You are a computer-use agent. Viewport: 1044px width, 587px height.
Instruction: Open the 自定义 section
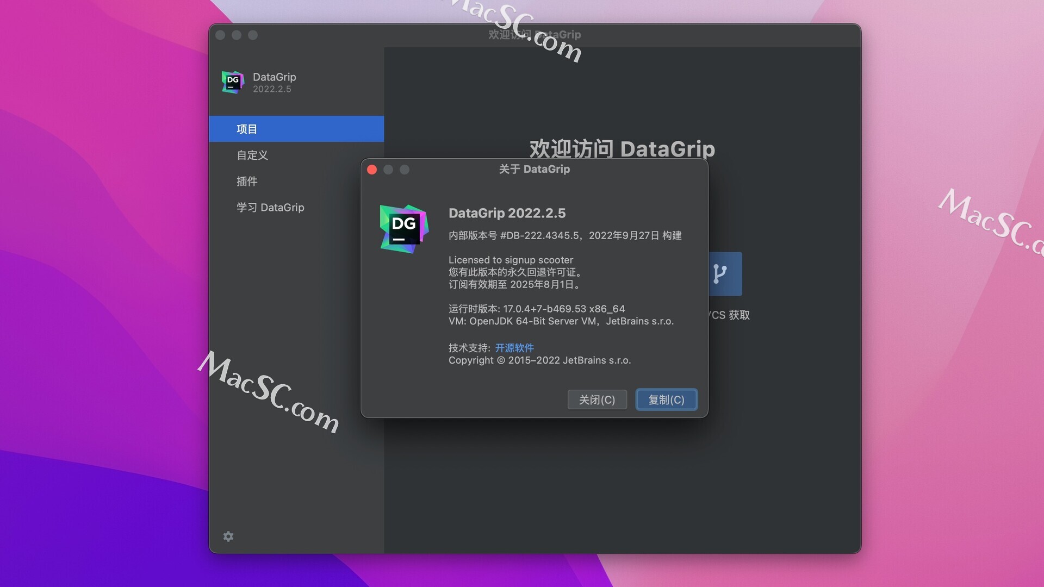pos(296,155)
